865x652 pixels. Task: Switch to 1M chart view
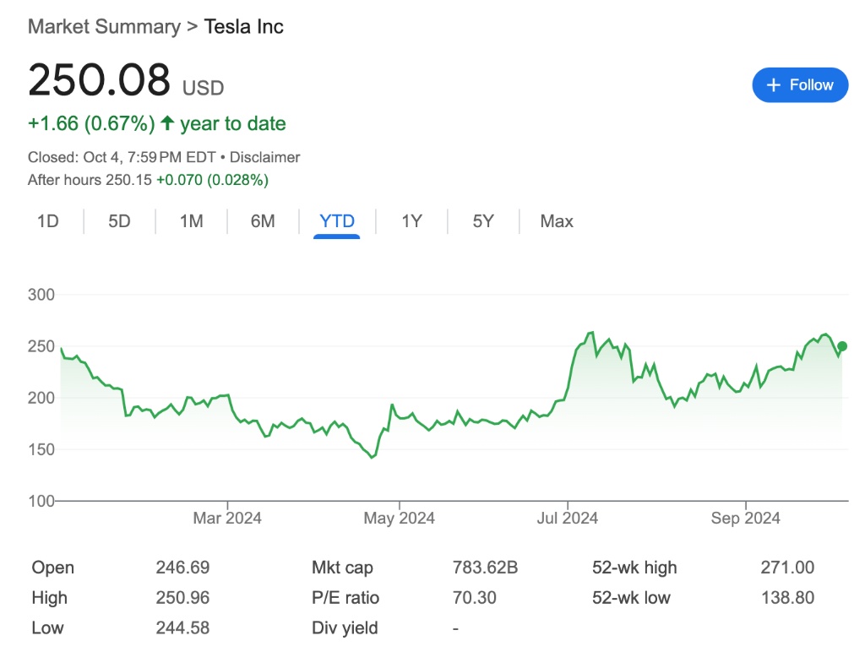coord(191,221)
